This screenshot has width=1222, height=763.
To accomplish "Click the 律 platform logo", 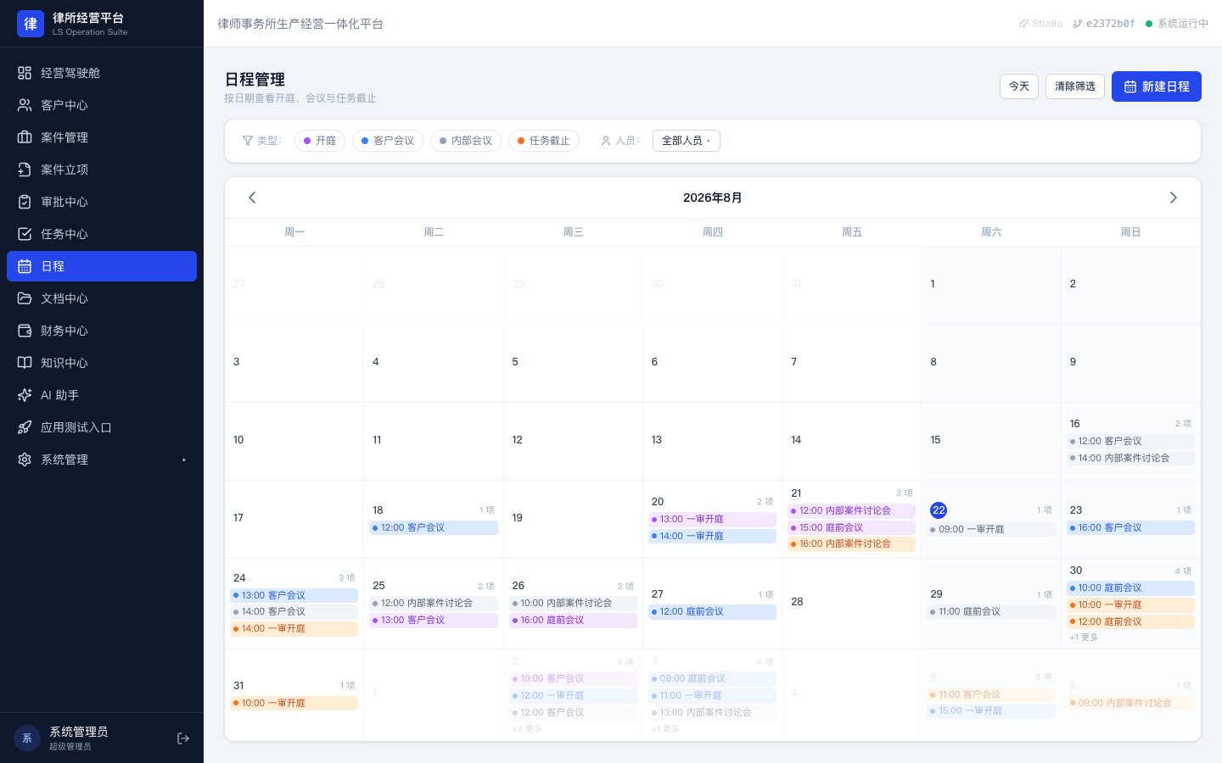I will pos(31,24).
